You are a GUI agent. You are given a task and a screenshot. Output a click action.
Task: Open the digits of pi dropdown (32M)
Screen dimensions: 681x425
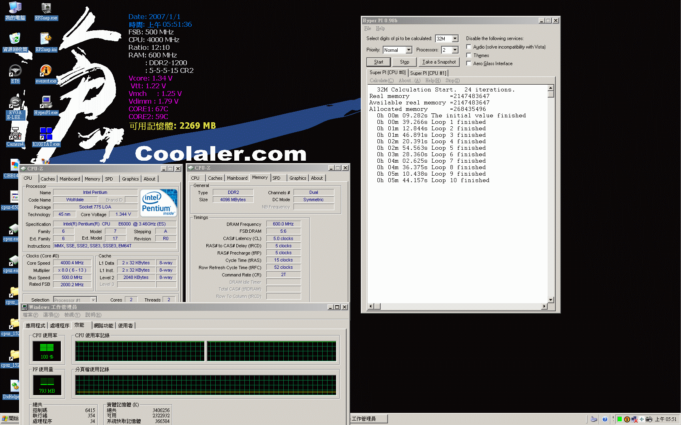pos(455,38)
